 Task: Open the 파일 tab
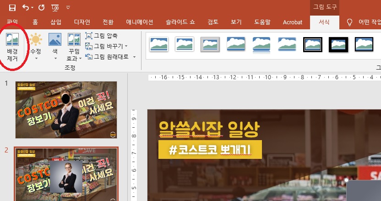click(x=12, y=22)
